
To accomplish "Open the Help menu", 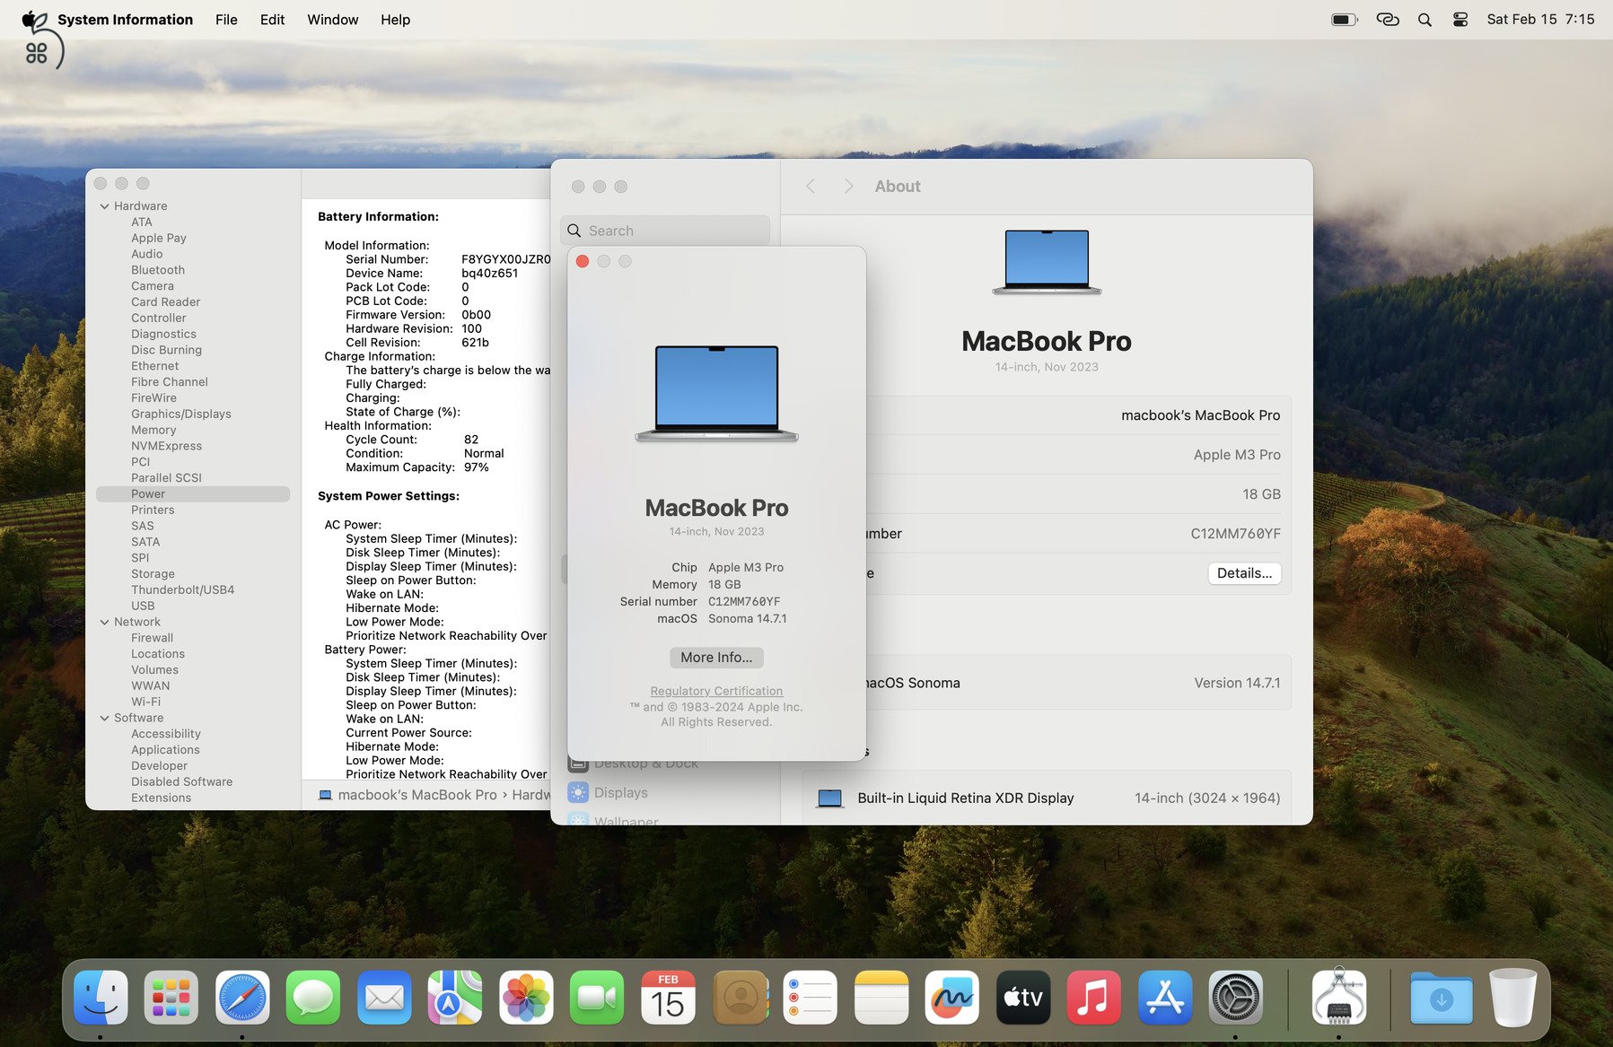I will (395, 20).
